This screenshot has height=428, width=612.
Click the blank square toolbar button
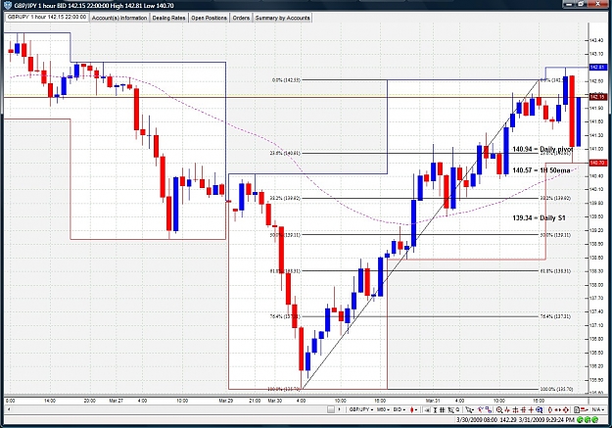(331, 409)
